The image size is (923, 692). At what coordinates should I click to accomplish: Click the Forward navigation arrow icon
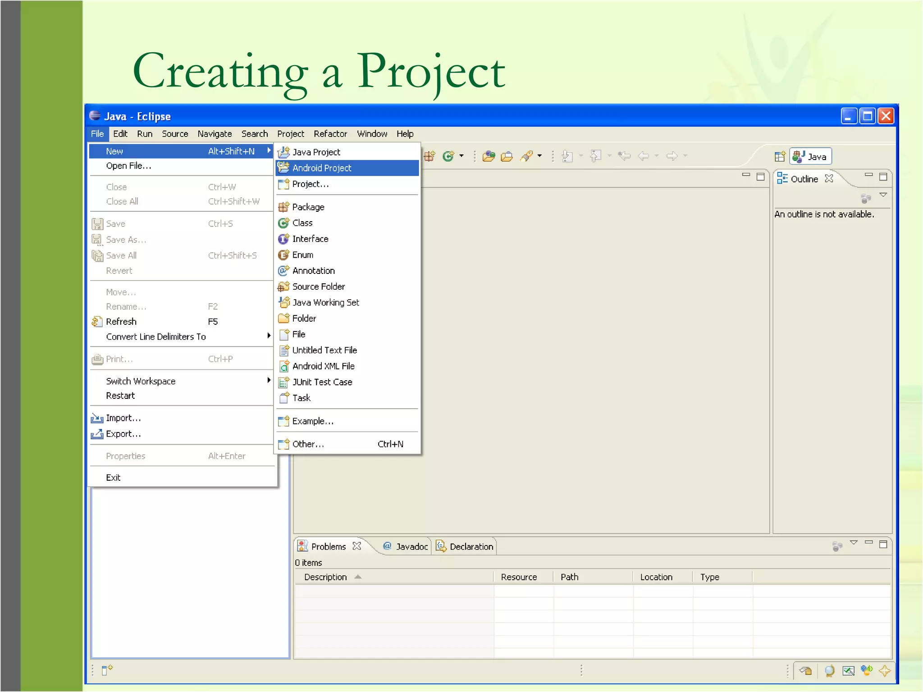click(672, 156)
